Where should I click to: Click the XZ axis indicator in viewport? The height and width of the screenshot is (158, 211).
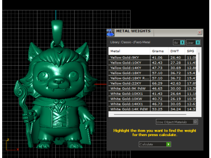coord(12,145)
